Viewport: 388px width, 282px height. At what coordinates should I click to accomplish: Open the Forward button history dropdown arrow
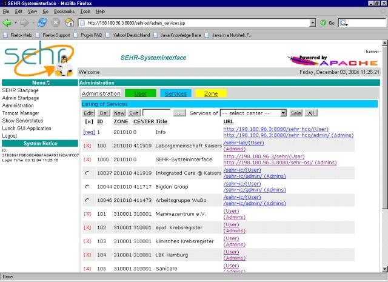click(33, 23)
